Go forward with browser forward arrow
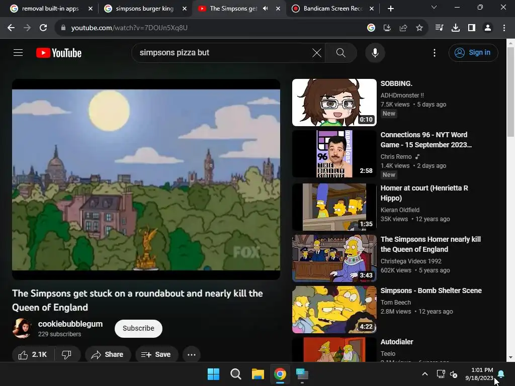Screen dimensions: 515x386 point(27,28)
